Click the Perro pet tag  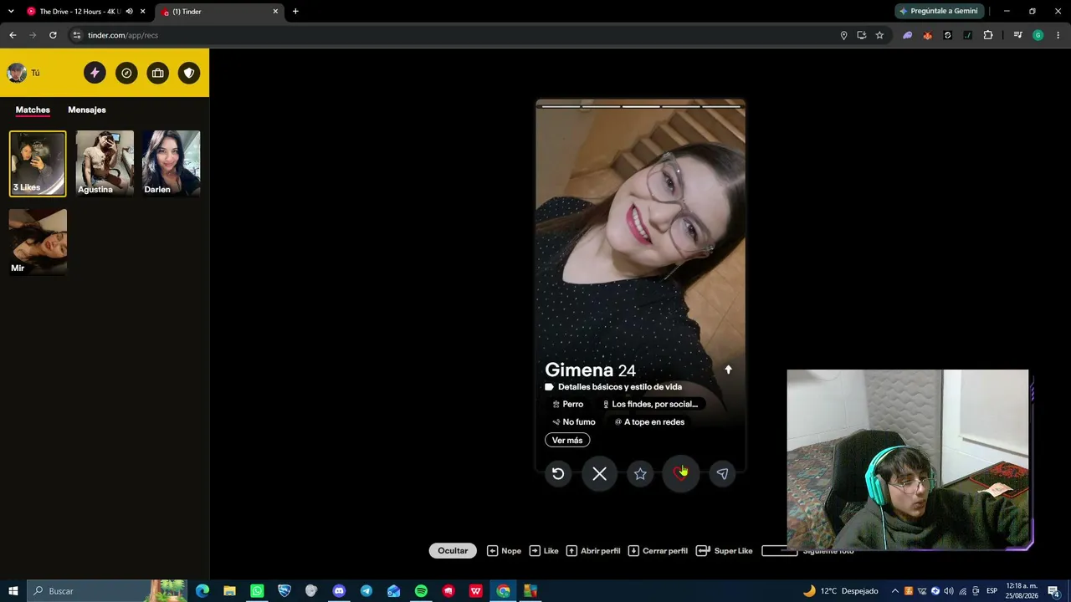pos(568,405)
